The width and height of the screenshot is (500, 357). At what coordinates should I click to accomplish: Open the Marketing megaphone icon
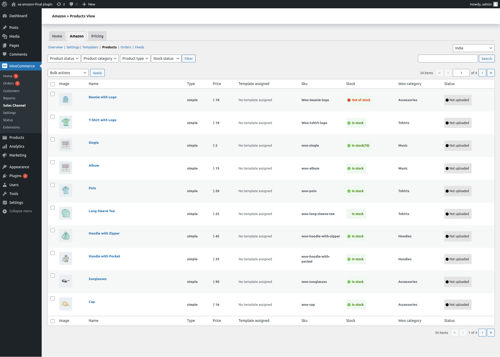click(x=5, y=155)
